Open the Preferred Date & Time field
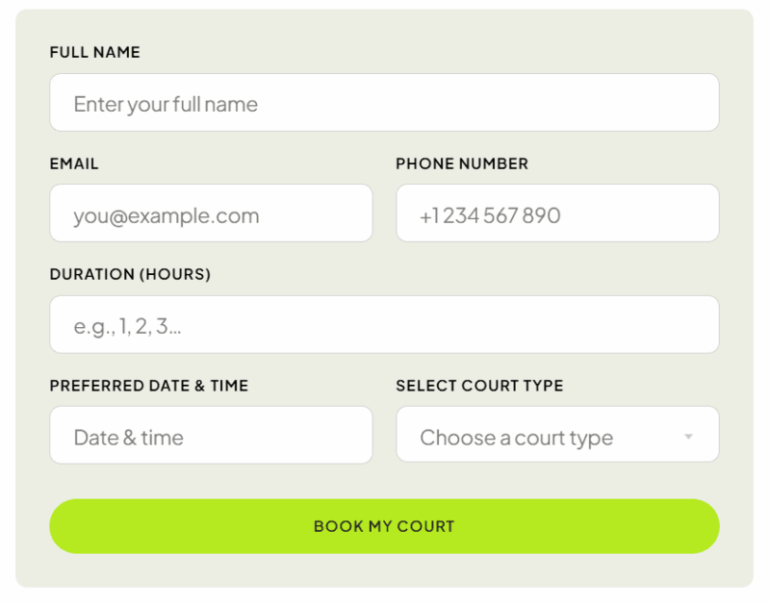 click(x=211, y=436)
